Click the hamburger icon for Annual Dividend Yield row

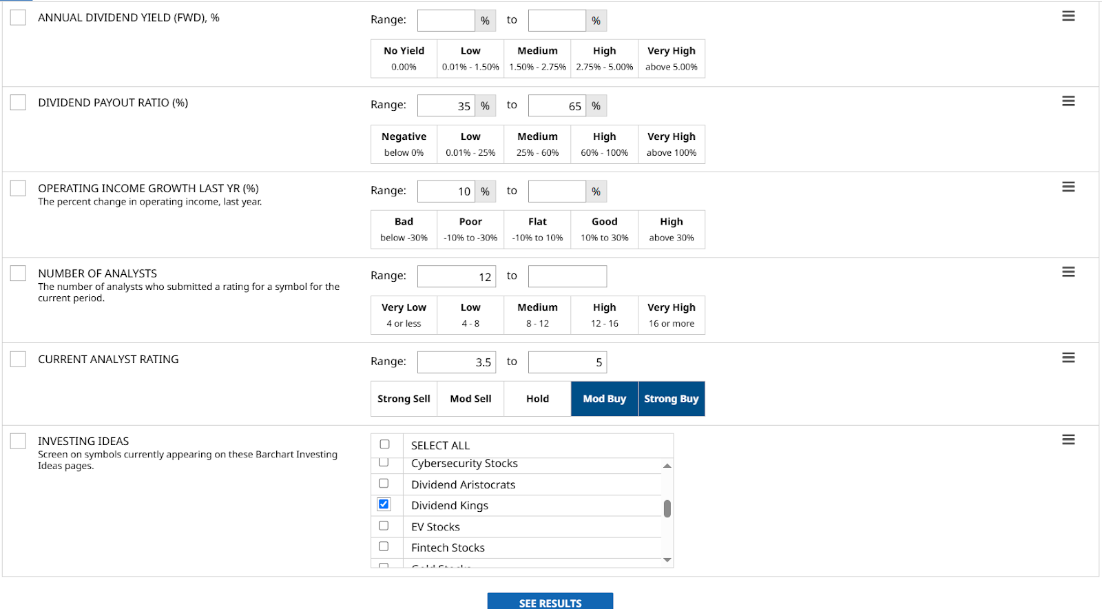point(1068,16)
